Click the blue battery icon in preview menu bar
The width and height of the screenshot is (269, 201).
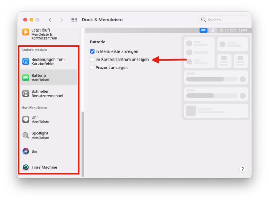pos(204,30)
